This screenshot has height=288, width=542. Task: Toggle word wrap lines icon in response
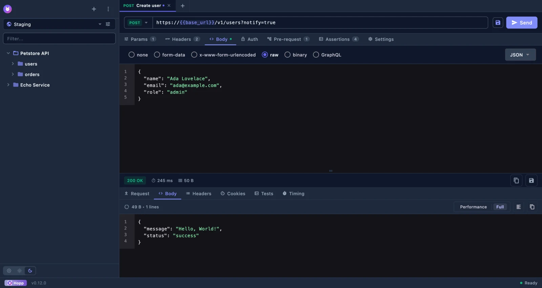pos(518,207)
